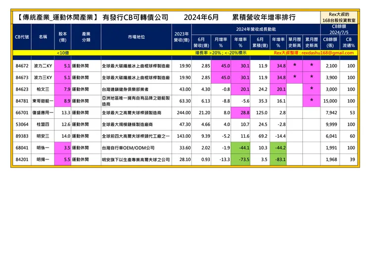
Task: Click the 2024年營收成長動能 group header
Action: [x=256, y=29]
